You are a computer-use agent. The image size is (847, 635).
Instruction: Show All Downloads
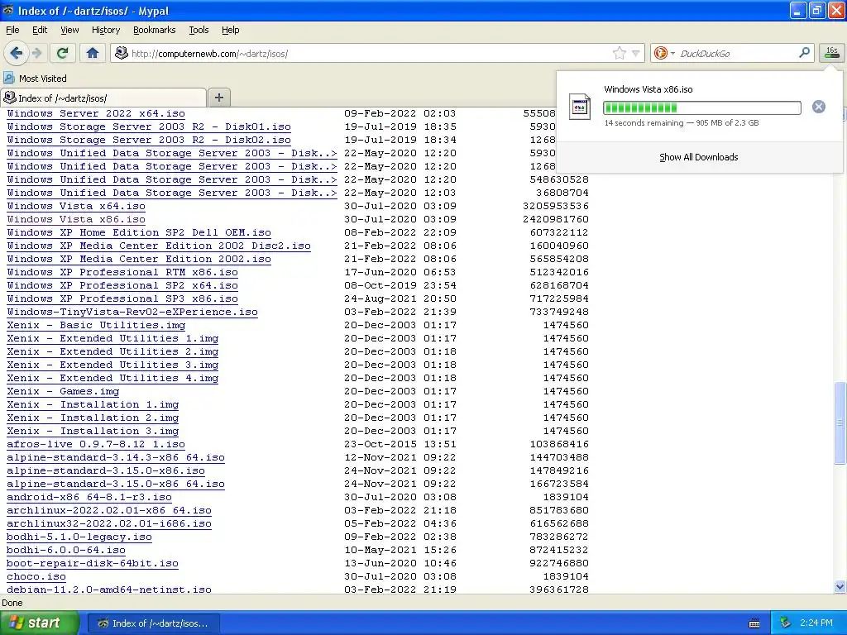(x=698, y=157)
